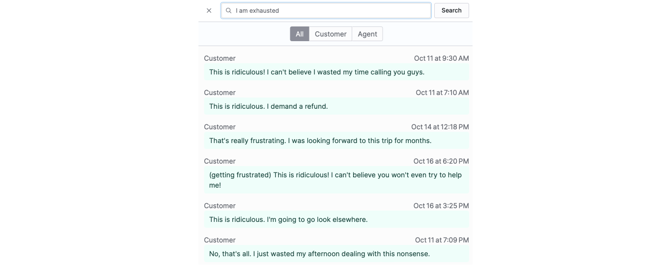
Task: Select message about looking forward to this trip
Action: [320, 141]
